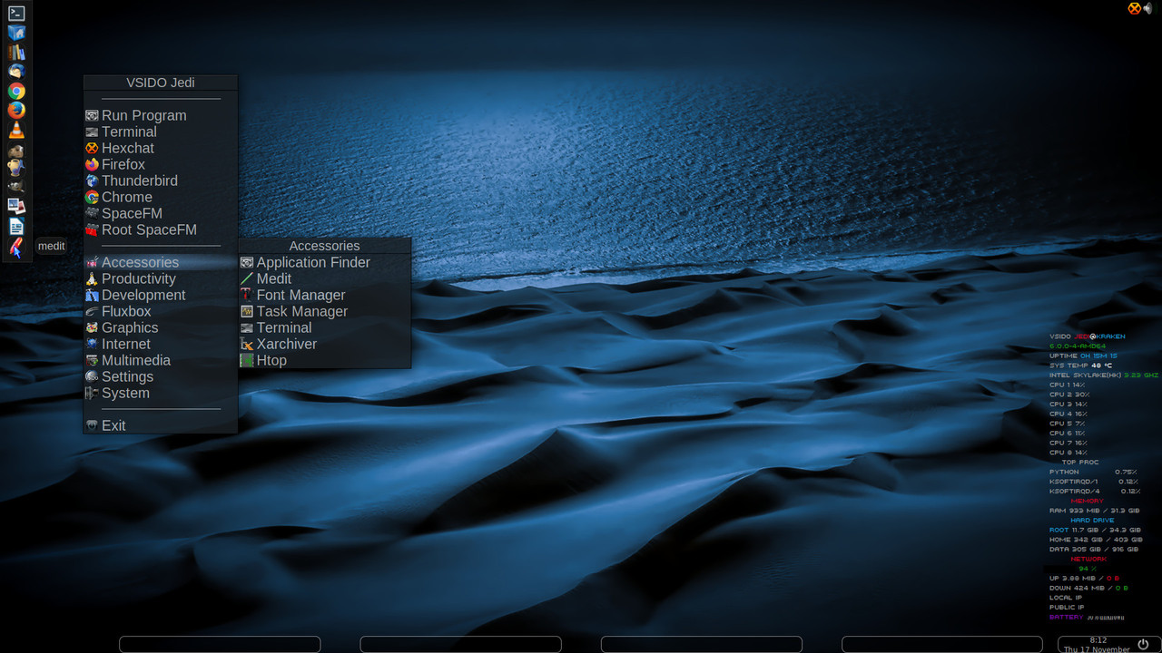Open Terminal in the Accessories submenu
Image resolution: width=1162 pixels, height=653 pixels.
(325, 327)
